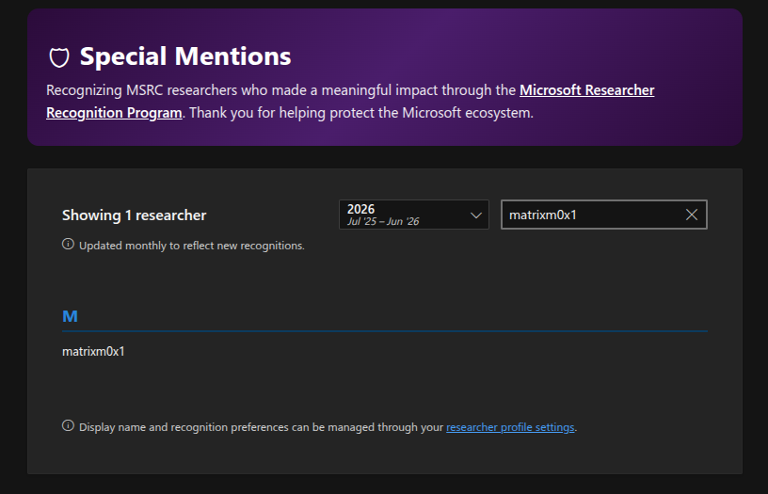This screenshot has height=494, width=768.
Task: Open the 2026 year dropdown
Action: point(414,215)
